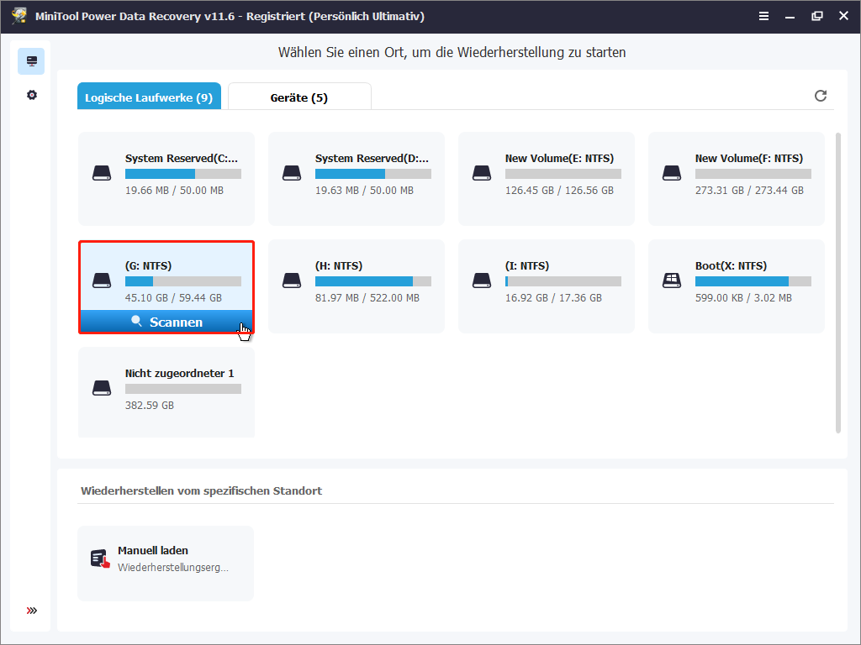Select the System Reserved(D:) drive icon
The image size is (861, 645).
(x=292, y=173)
